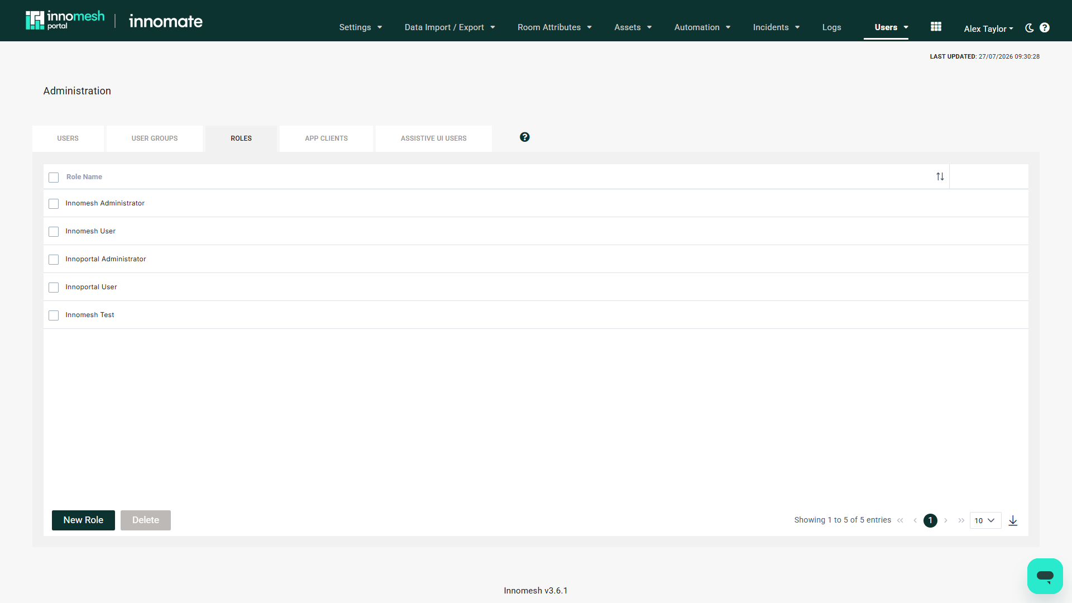Open the Logs menu item

coord(831,27)
